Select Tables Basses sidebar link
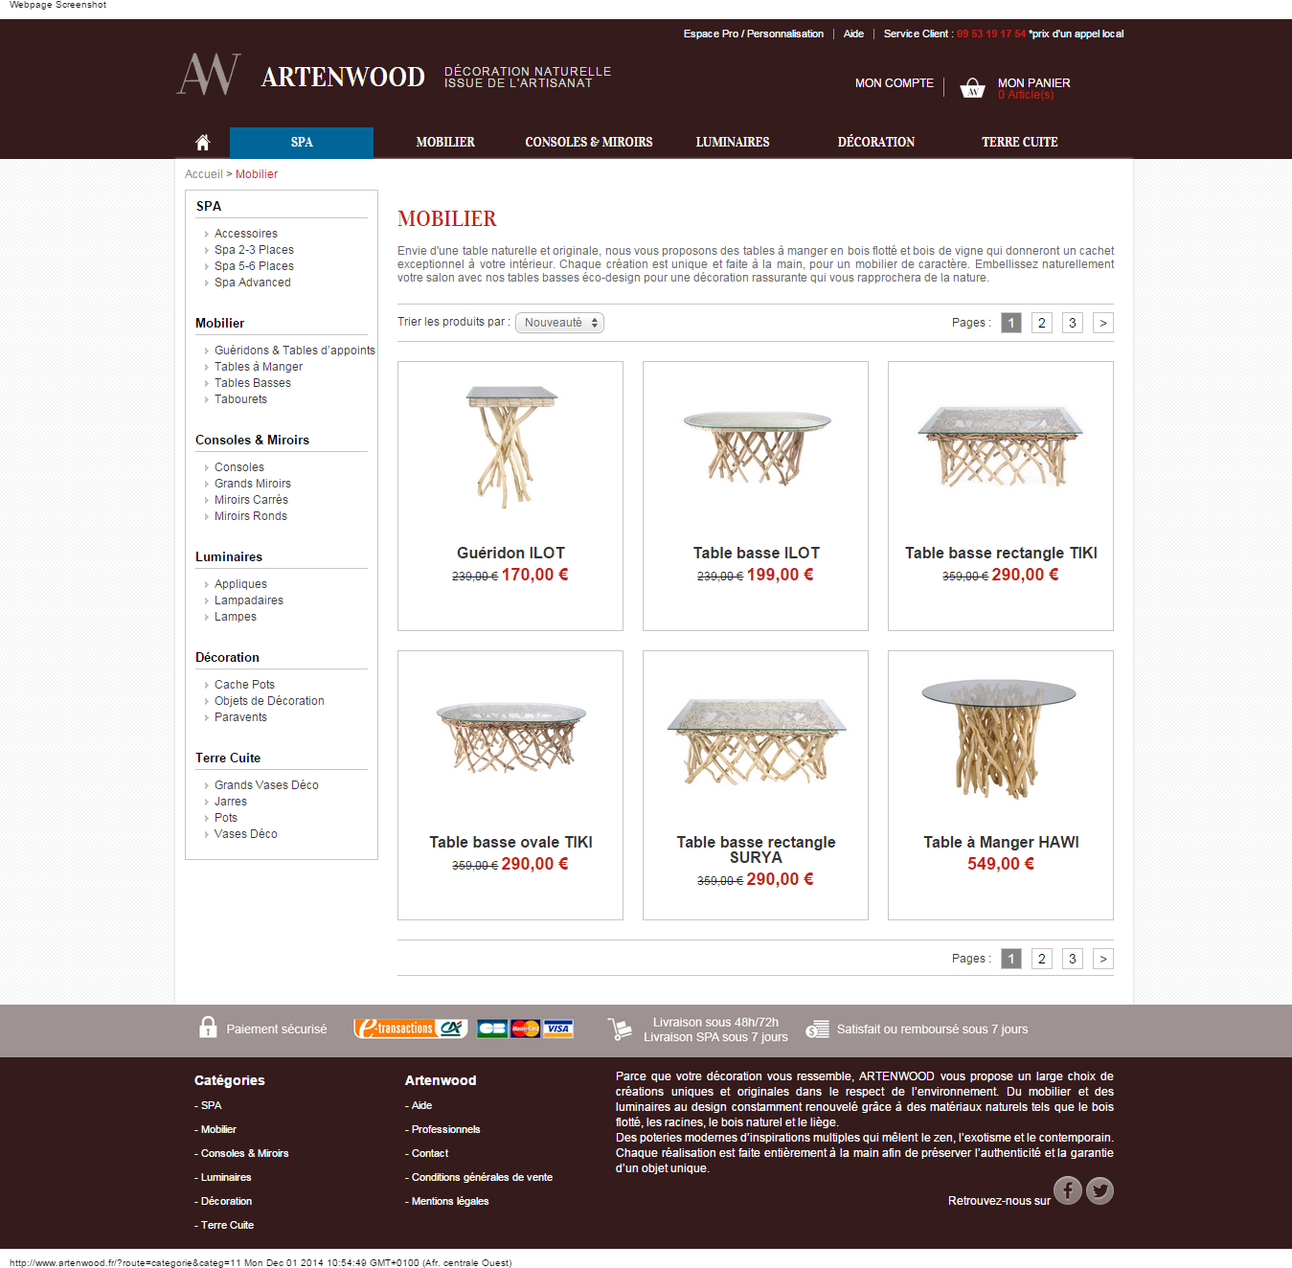The width and height of the screenshot is (1292, 1268). point(253,383)
